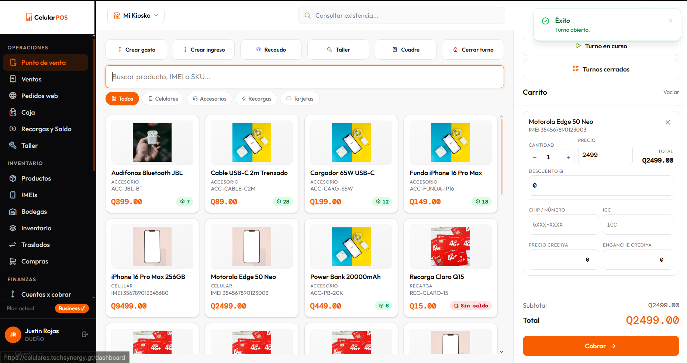The width and height of the screenshot is (687, 363).
Task: Click the Descuento Q input field
Action: point(601,185)
